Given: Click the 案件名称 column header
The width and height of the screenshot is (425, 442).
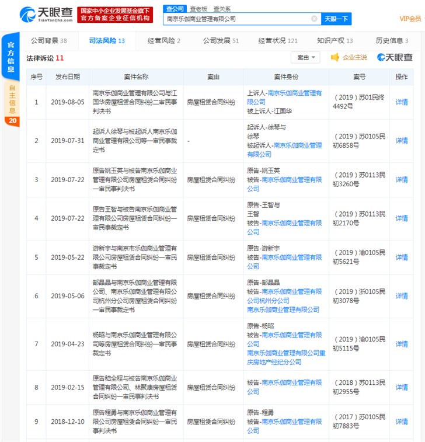Looking at the screenshot, I should coord(136,77).
